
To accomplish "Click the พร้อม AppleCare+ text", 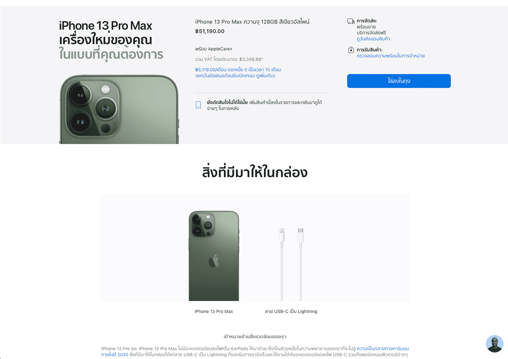I will pyautogui.click(x=214, y=49).
